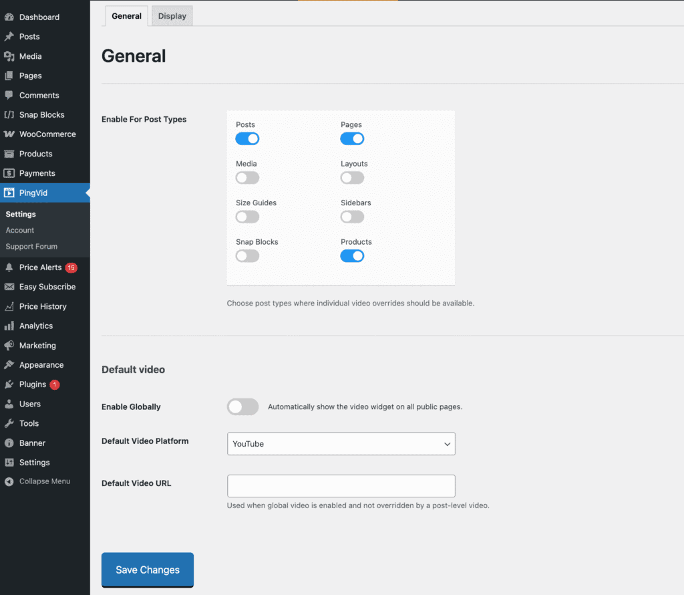Open the Default Video Platform dropdown
Viewport: 684px width, 595px height.
(x=341, y=443)
